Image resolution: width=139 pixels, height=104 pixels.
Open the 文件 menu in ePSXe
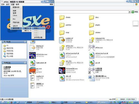(3, 4)
